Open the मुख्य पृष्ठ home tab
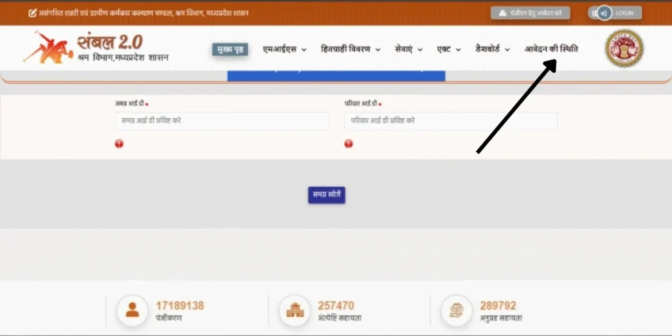672x336 pixels. [230, 49]
